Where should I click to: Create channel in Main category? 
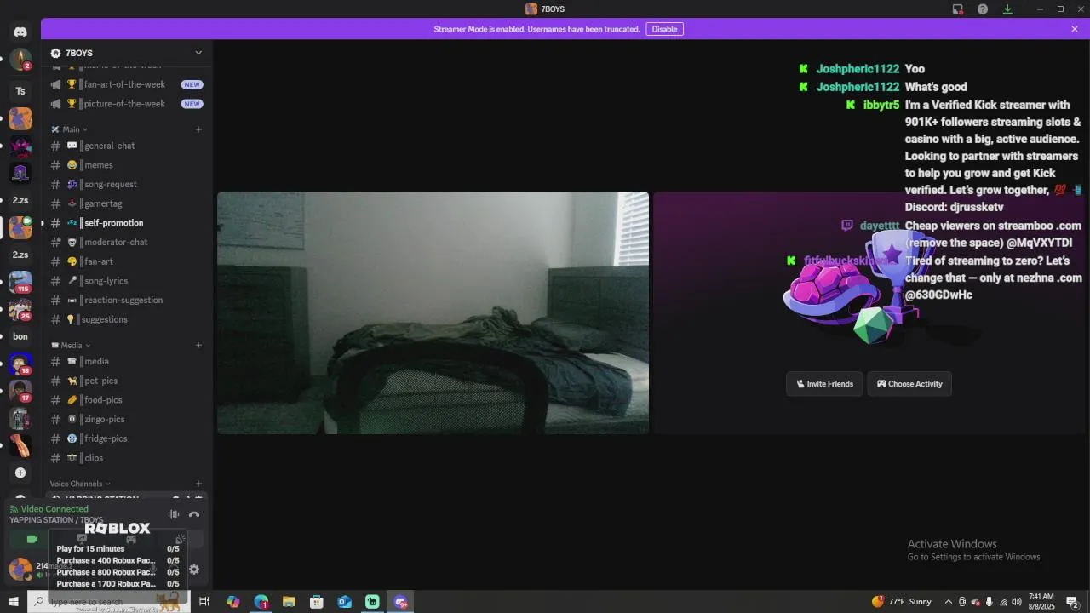pos(198,129)
